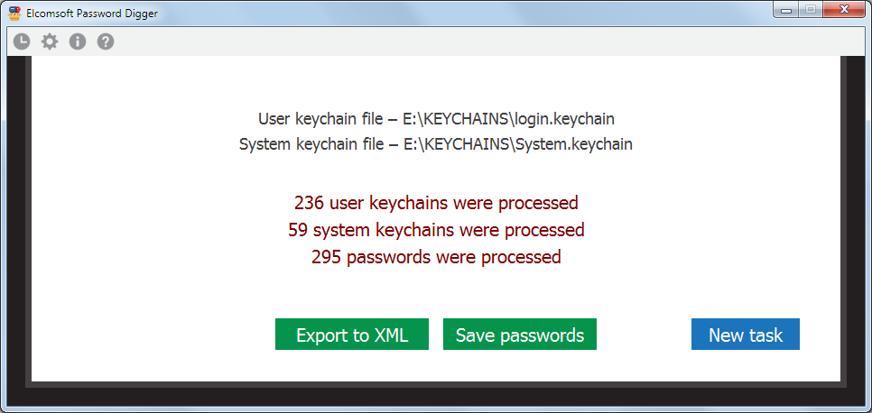
Task: Open the history clock icon
Action: pyautogui.click(x=22, y=41)
